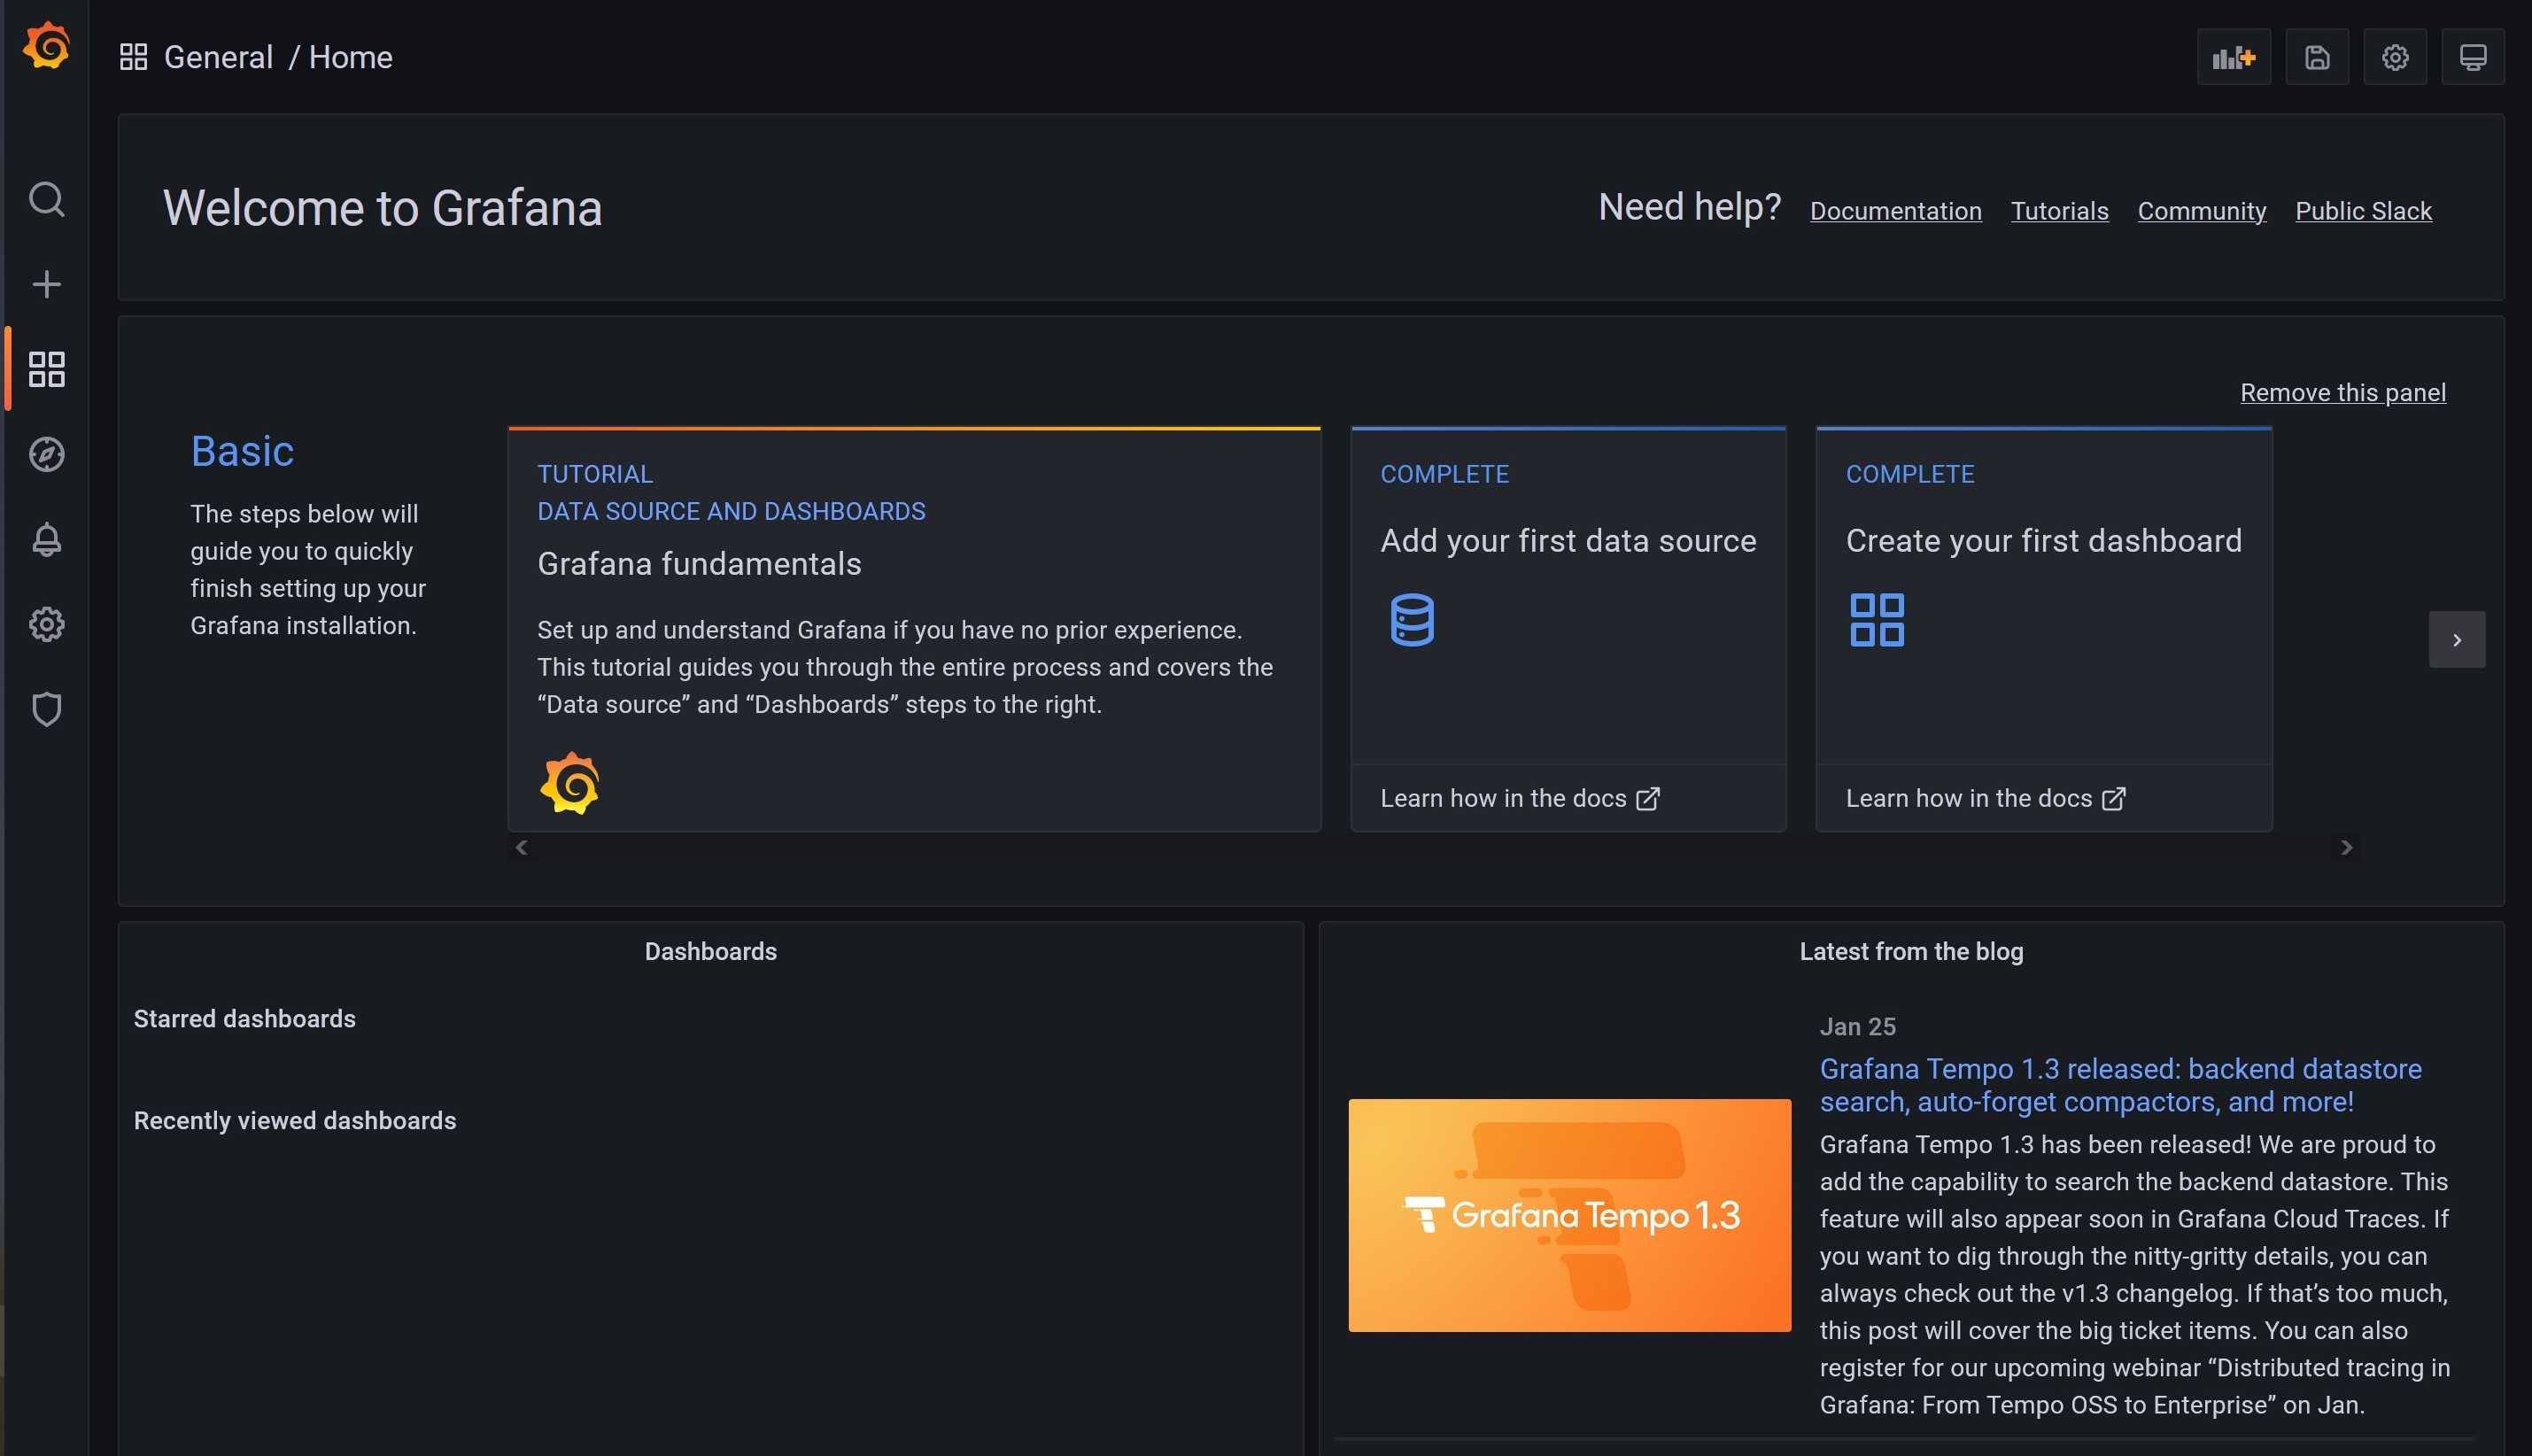Open Server Admin via the shield icon
The width and height of the screenshot is (2532, 1456).
click(46, 708)
